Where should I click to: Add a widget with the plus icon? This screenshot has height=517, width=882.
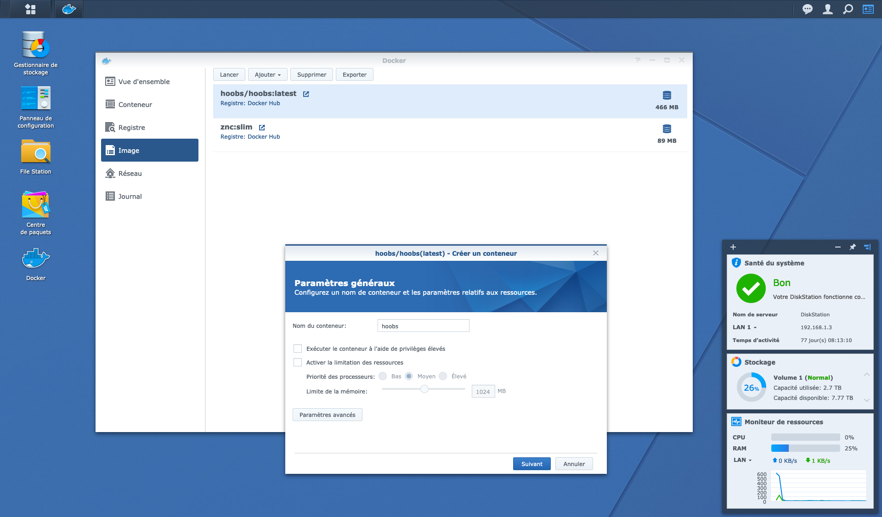733,247
